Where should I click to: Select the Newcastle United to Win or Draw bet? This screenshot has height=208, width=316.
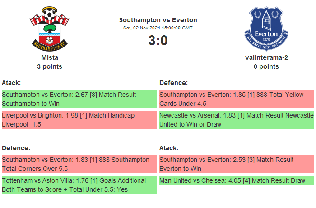coord(237,120)
